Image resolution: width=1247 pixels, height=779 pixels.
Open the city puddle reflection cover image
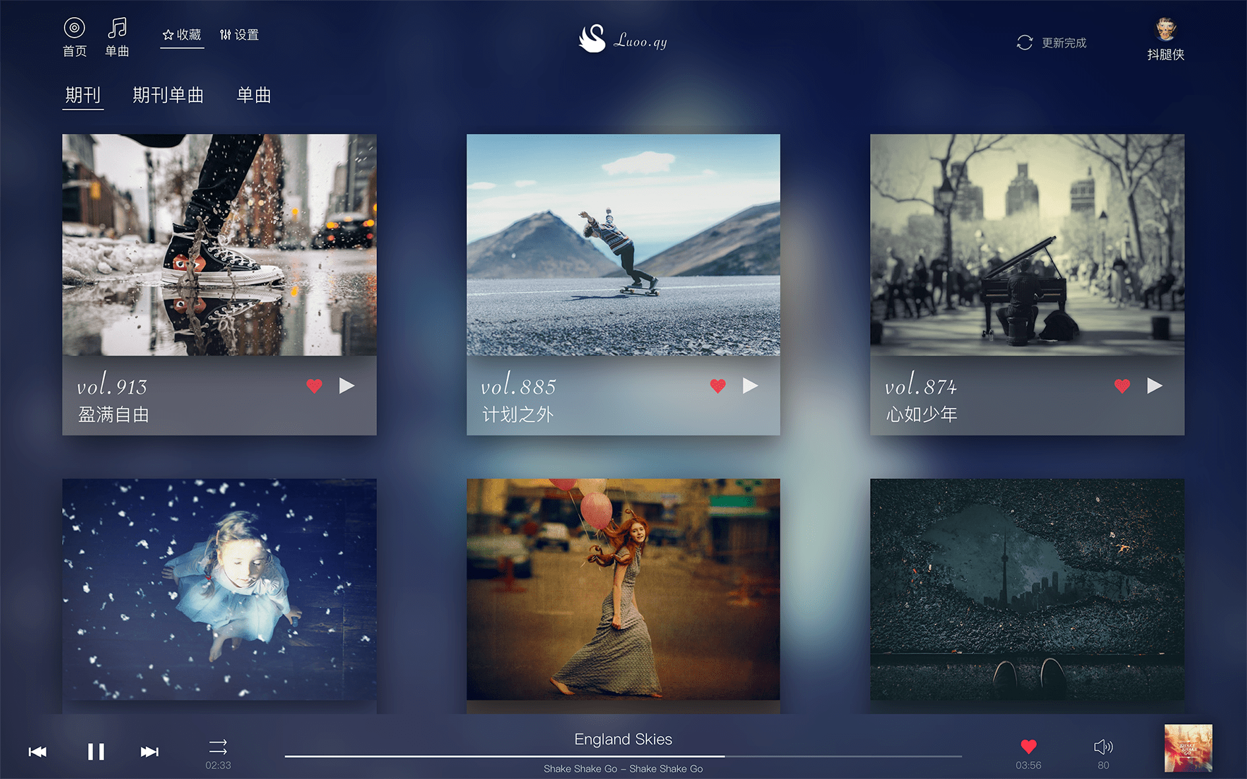tap(1027, 589)
